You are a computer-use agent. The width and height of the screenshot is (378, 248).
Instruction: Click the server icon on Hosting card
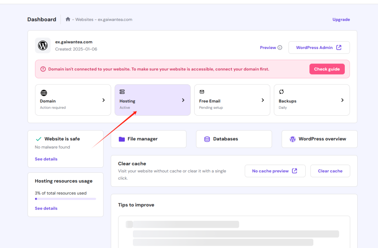(122, 92)
